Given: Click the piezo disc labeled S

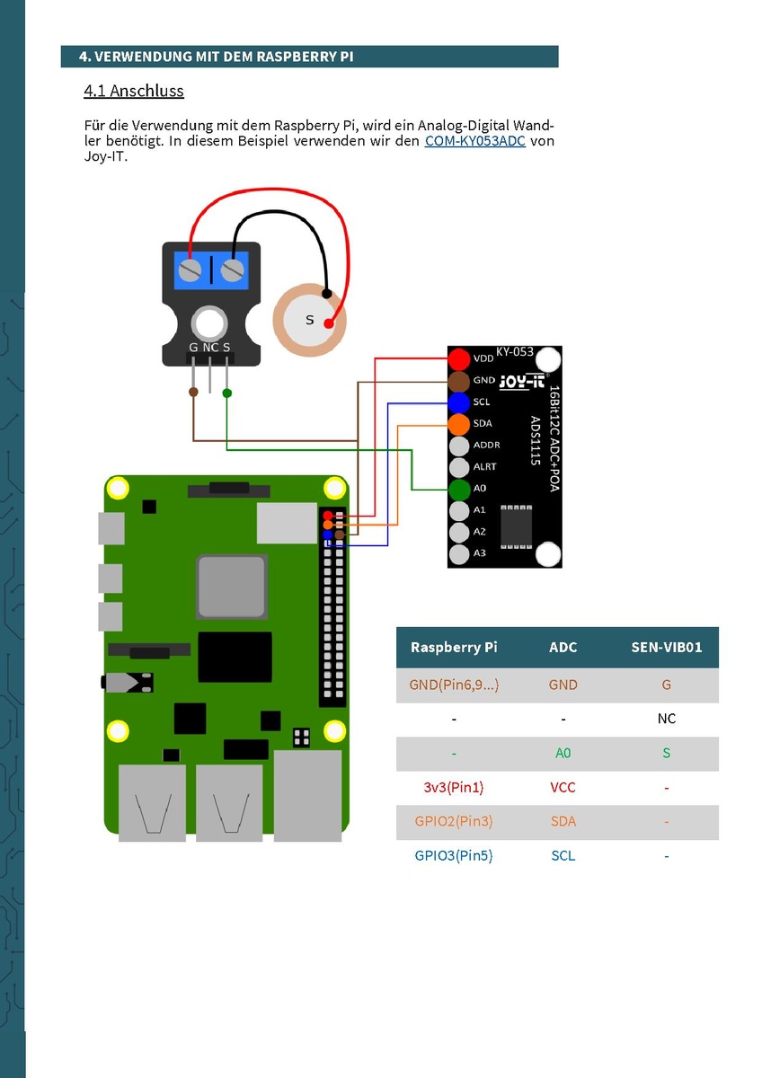Looking at the screenshot, I should (x=310, y=320).
